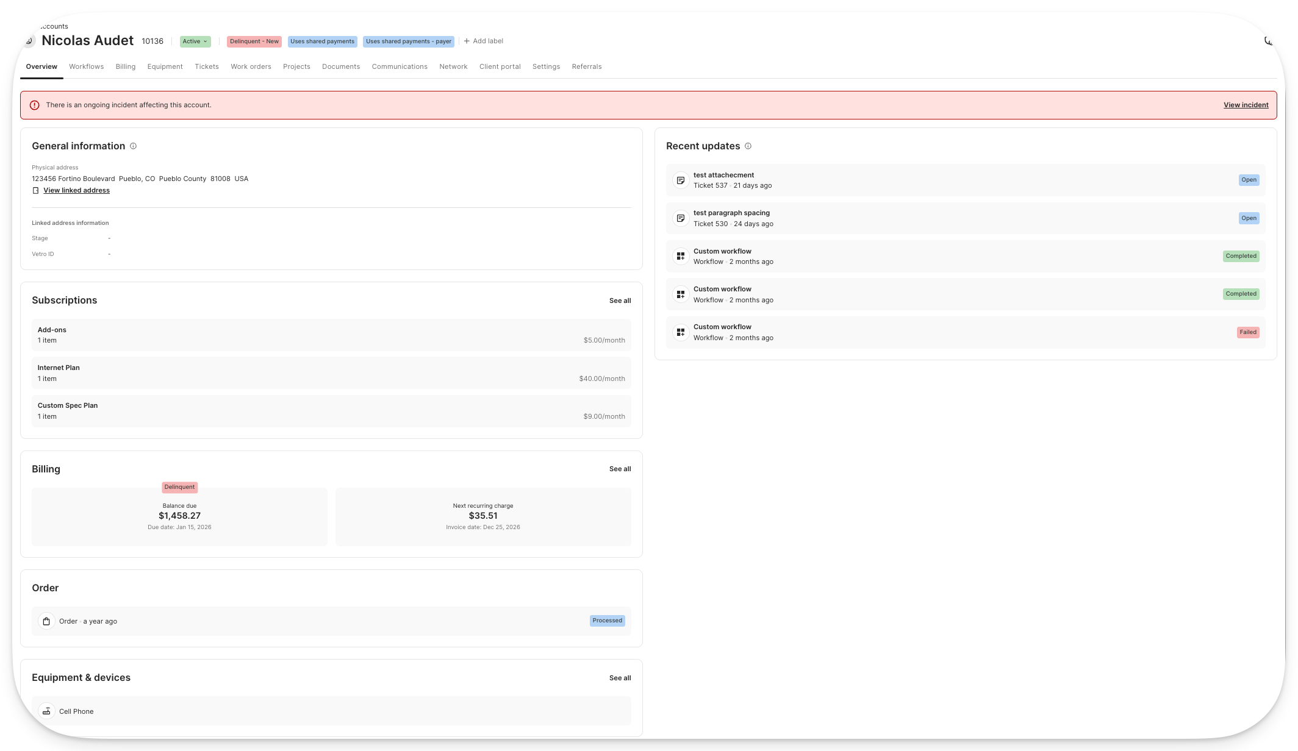Open the Client portal tab
The image size is (1298, 751).
coord(500,66)
